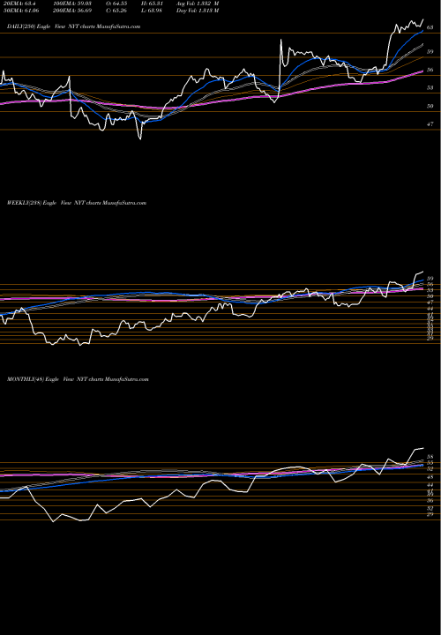Select the low price 'L:' value
The width and height of the screenshot is (441, 635).
coord(153,11)
